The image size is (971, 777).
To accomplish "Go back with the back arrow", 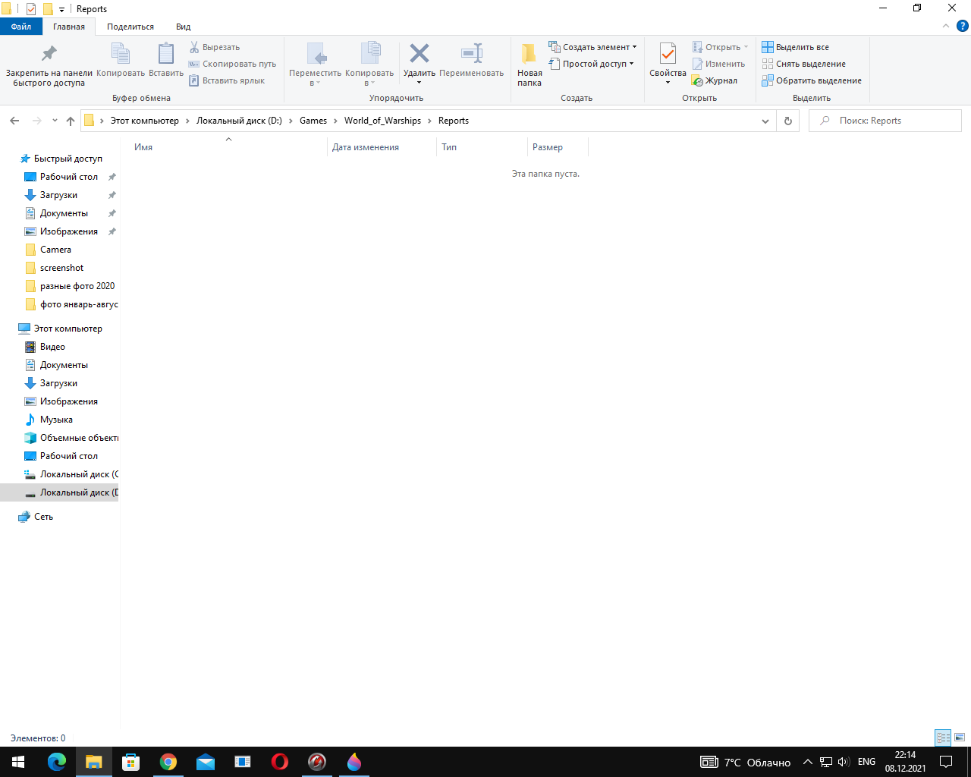I will [14, 121].
